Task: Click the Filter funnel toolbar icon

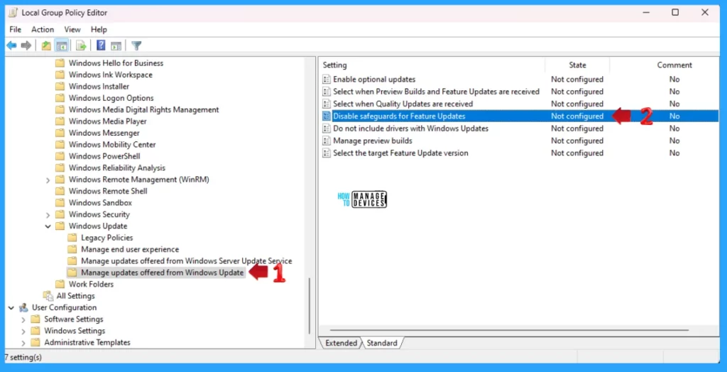Action: click(136, 45)
